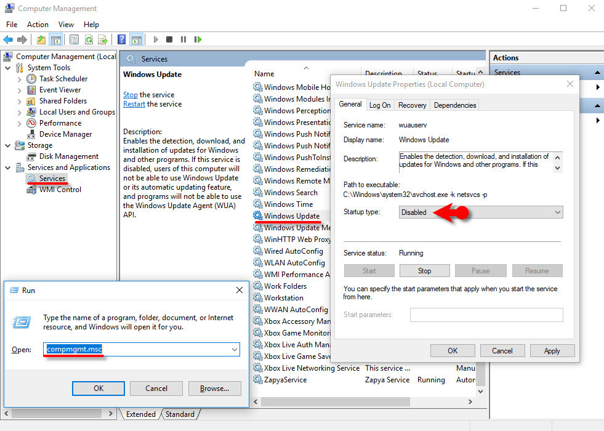Open Device Manager in the tree
Image resolution: width=604 pixels, height=431 pixels.
click(x=65, y=134)
